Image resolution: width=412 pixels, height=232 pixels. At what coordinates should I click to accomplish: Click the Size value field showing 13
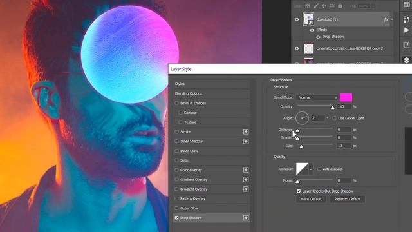[x=344, y=146]
